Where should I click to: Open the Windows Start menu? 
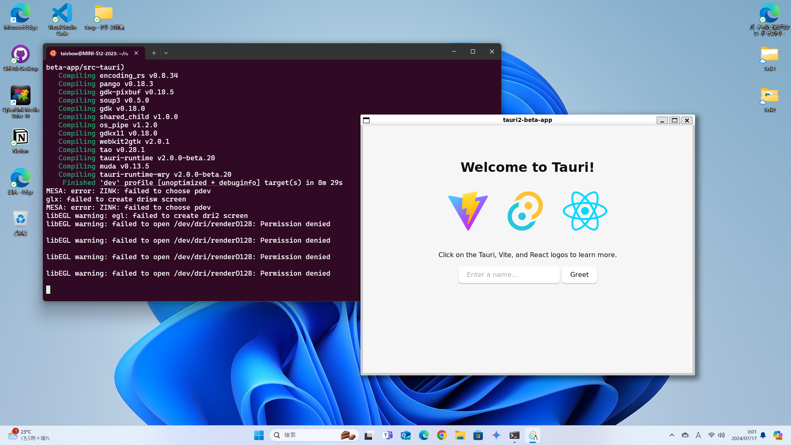click(x=259, y=435)
